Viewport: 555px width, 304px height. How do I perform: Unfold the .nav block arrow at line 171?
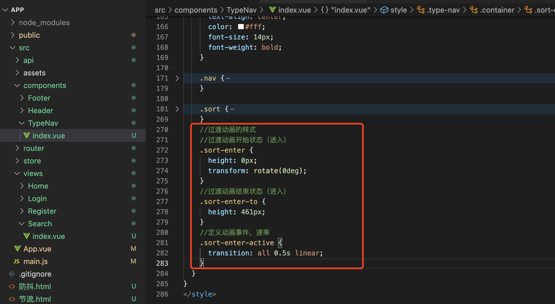point(177,78)
